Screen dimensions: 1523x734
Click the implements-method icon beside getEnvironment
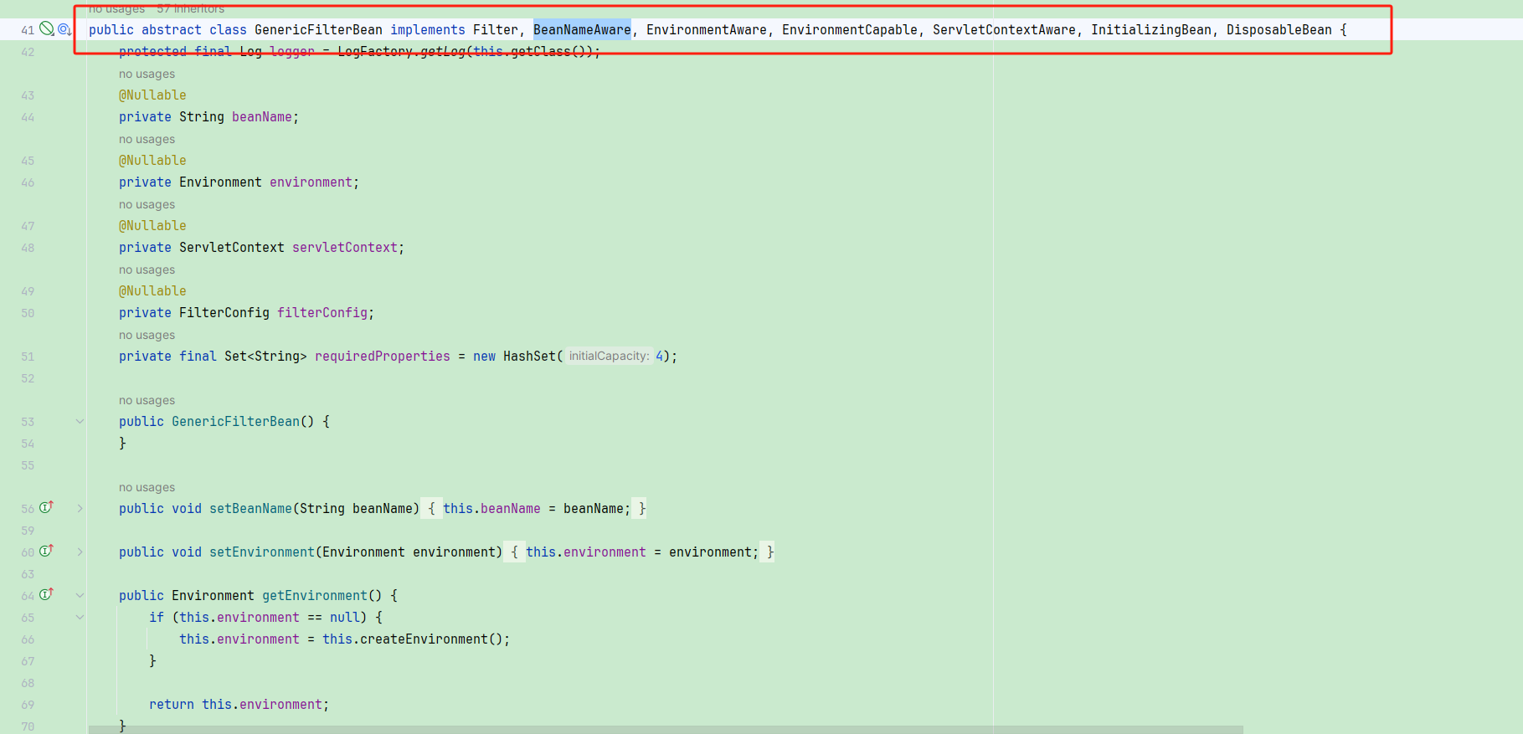(47, 594)
